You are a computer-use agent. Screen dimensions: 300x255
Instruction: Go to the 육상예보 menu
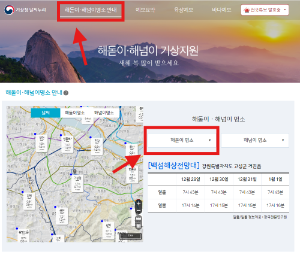click(184, 10)
